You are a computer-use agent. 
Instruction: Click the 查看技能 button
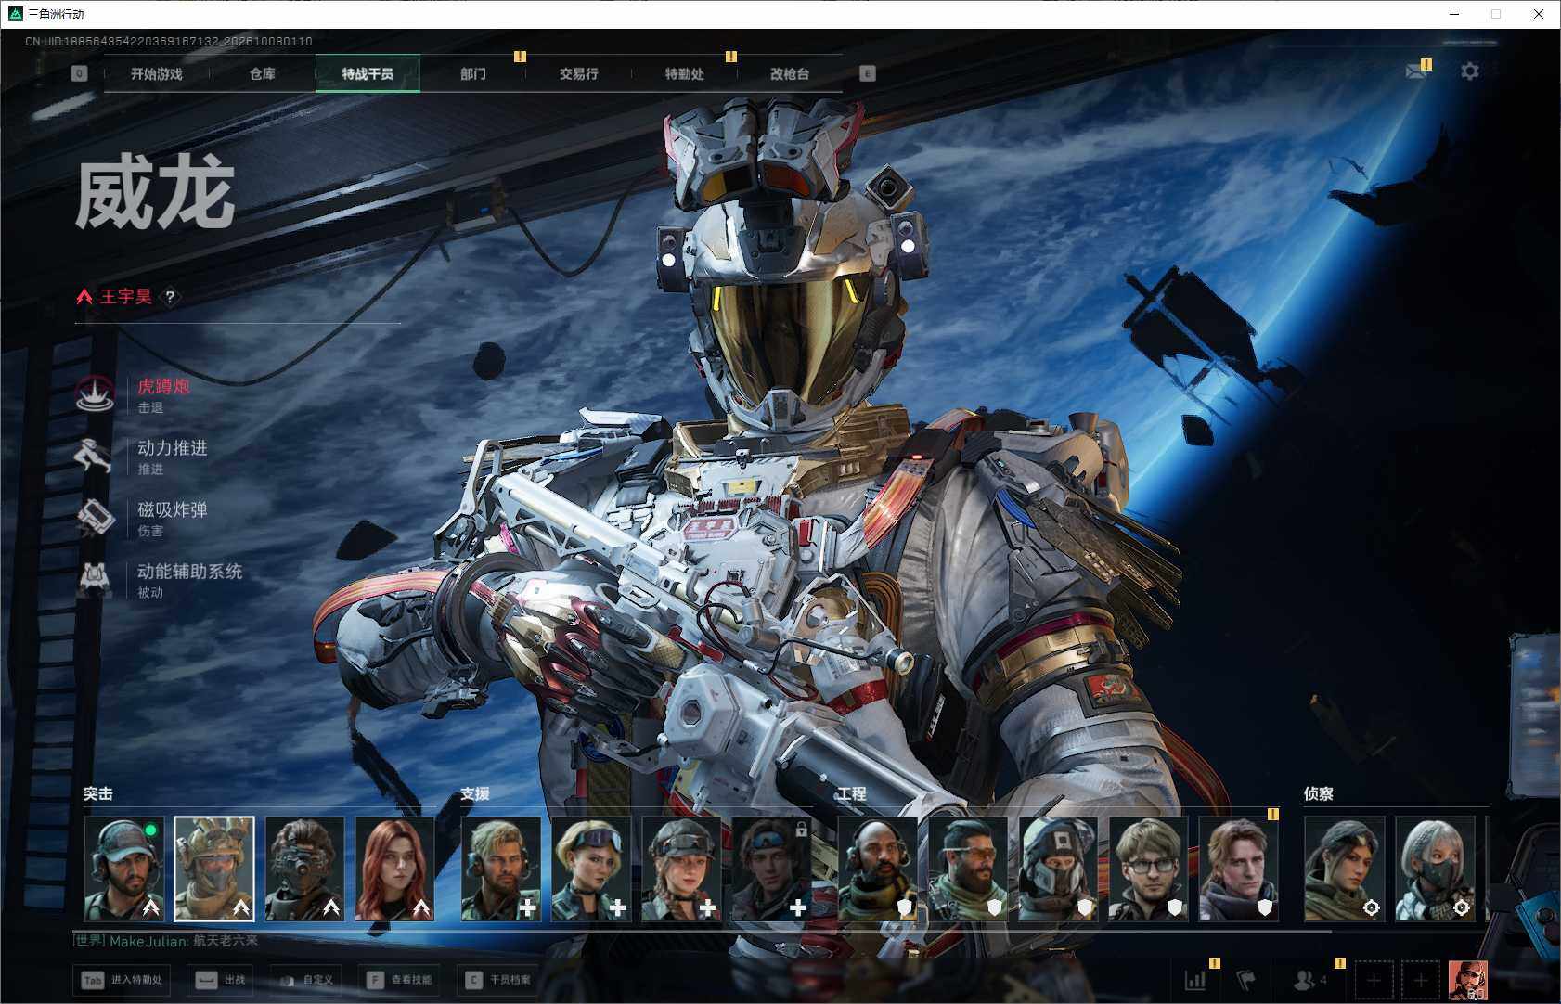399,980
